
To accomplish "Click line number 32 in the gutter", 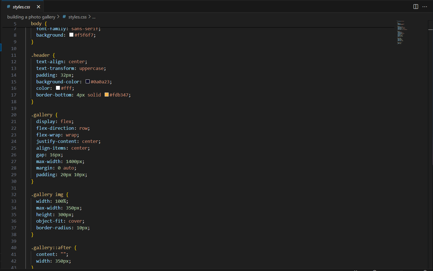I will tap(14, 195).
